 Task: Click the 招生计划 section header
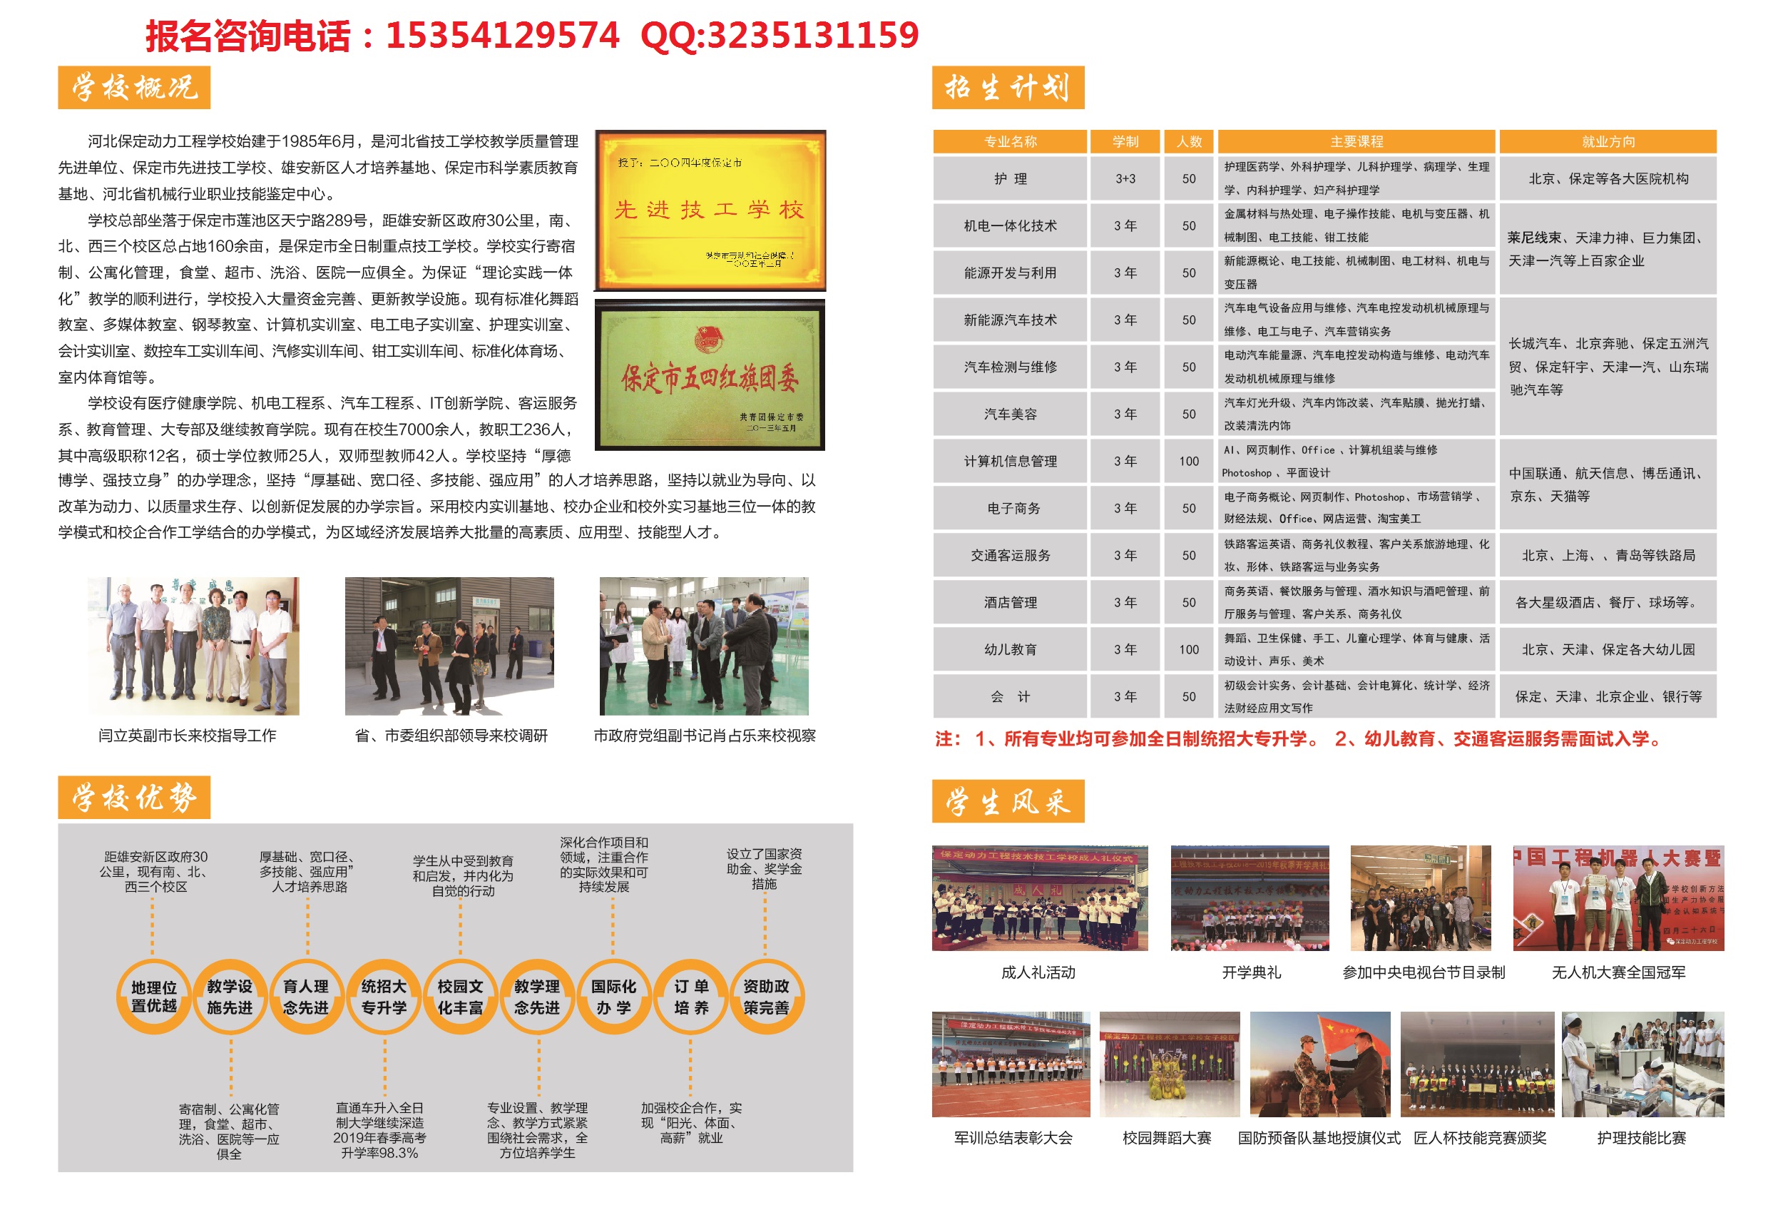1008,88
